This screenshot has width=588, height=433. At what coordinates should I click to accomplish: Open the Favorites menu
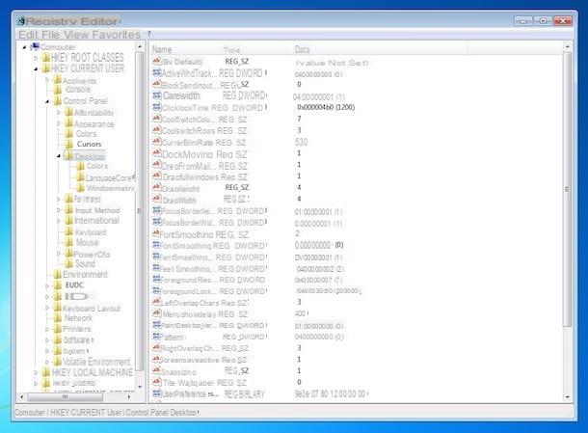pyautogui.click(x=117, y=35)
